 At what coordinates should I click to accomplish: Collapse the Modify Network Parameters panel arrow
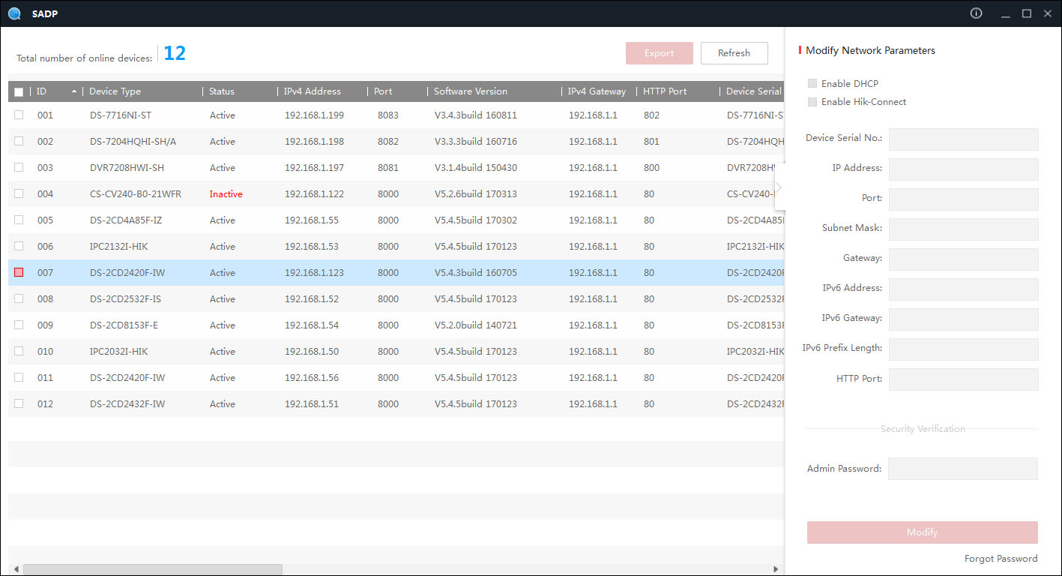point(779,187)
